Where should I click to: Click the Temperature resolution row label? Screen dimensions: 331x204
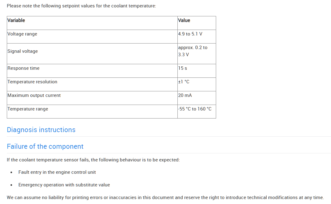point(33,82)
